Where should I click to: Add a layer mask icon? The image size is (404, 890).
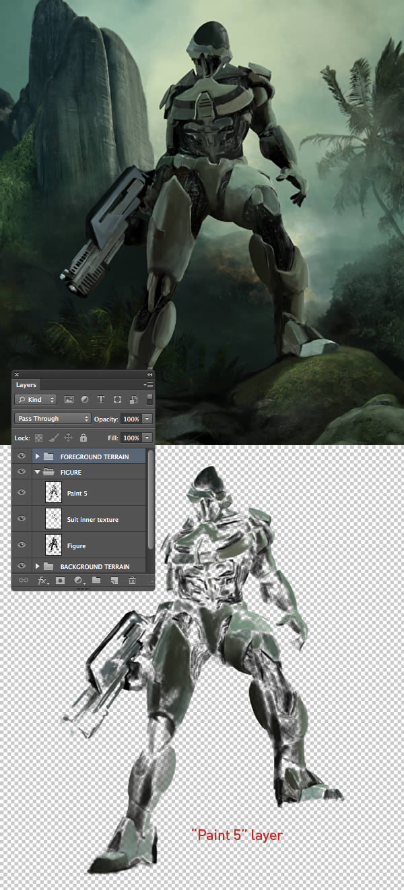(x=60, y=580)
